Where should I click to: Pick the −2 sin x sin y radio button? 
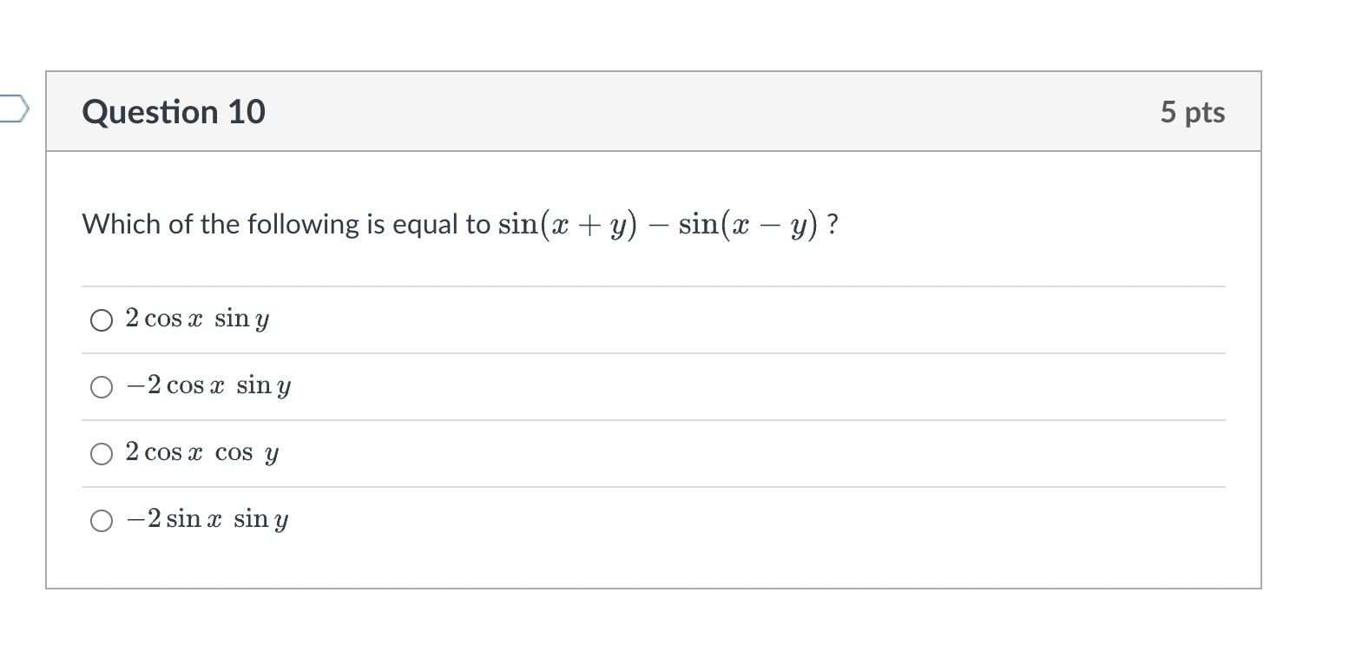pos(102,521)
